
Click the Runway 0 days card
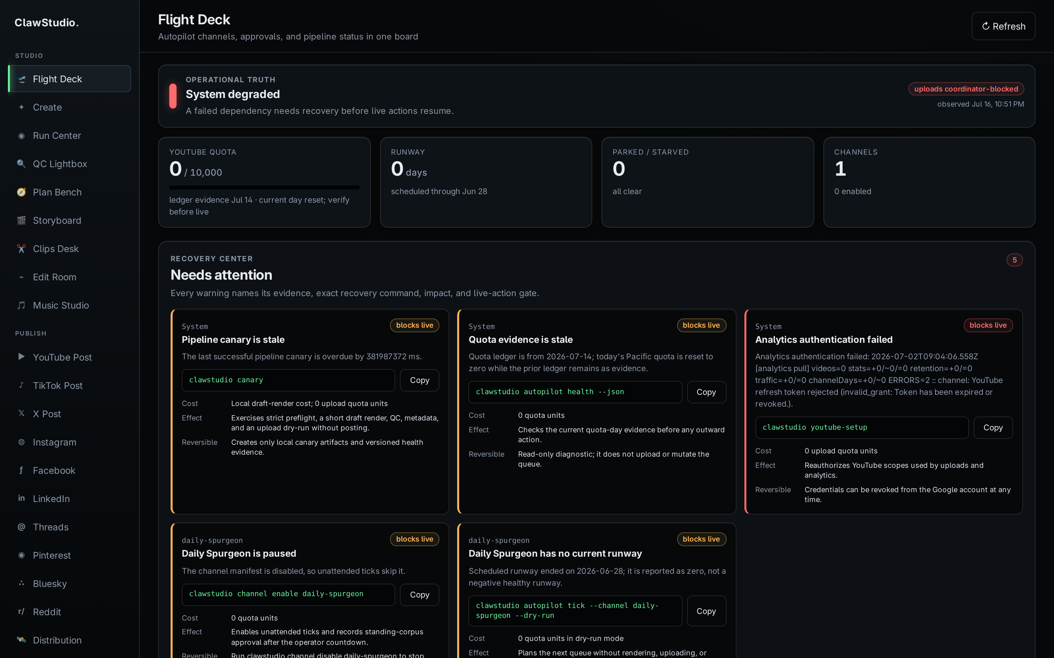click(x=485, y=182)
